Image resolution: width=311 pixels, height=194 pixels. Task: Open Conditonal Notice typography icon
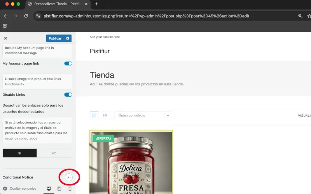[x=69, y=177]
